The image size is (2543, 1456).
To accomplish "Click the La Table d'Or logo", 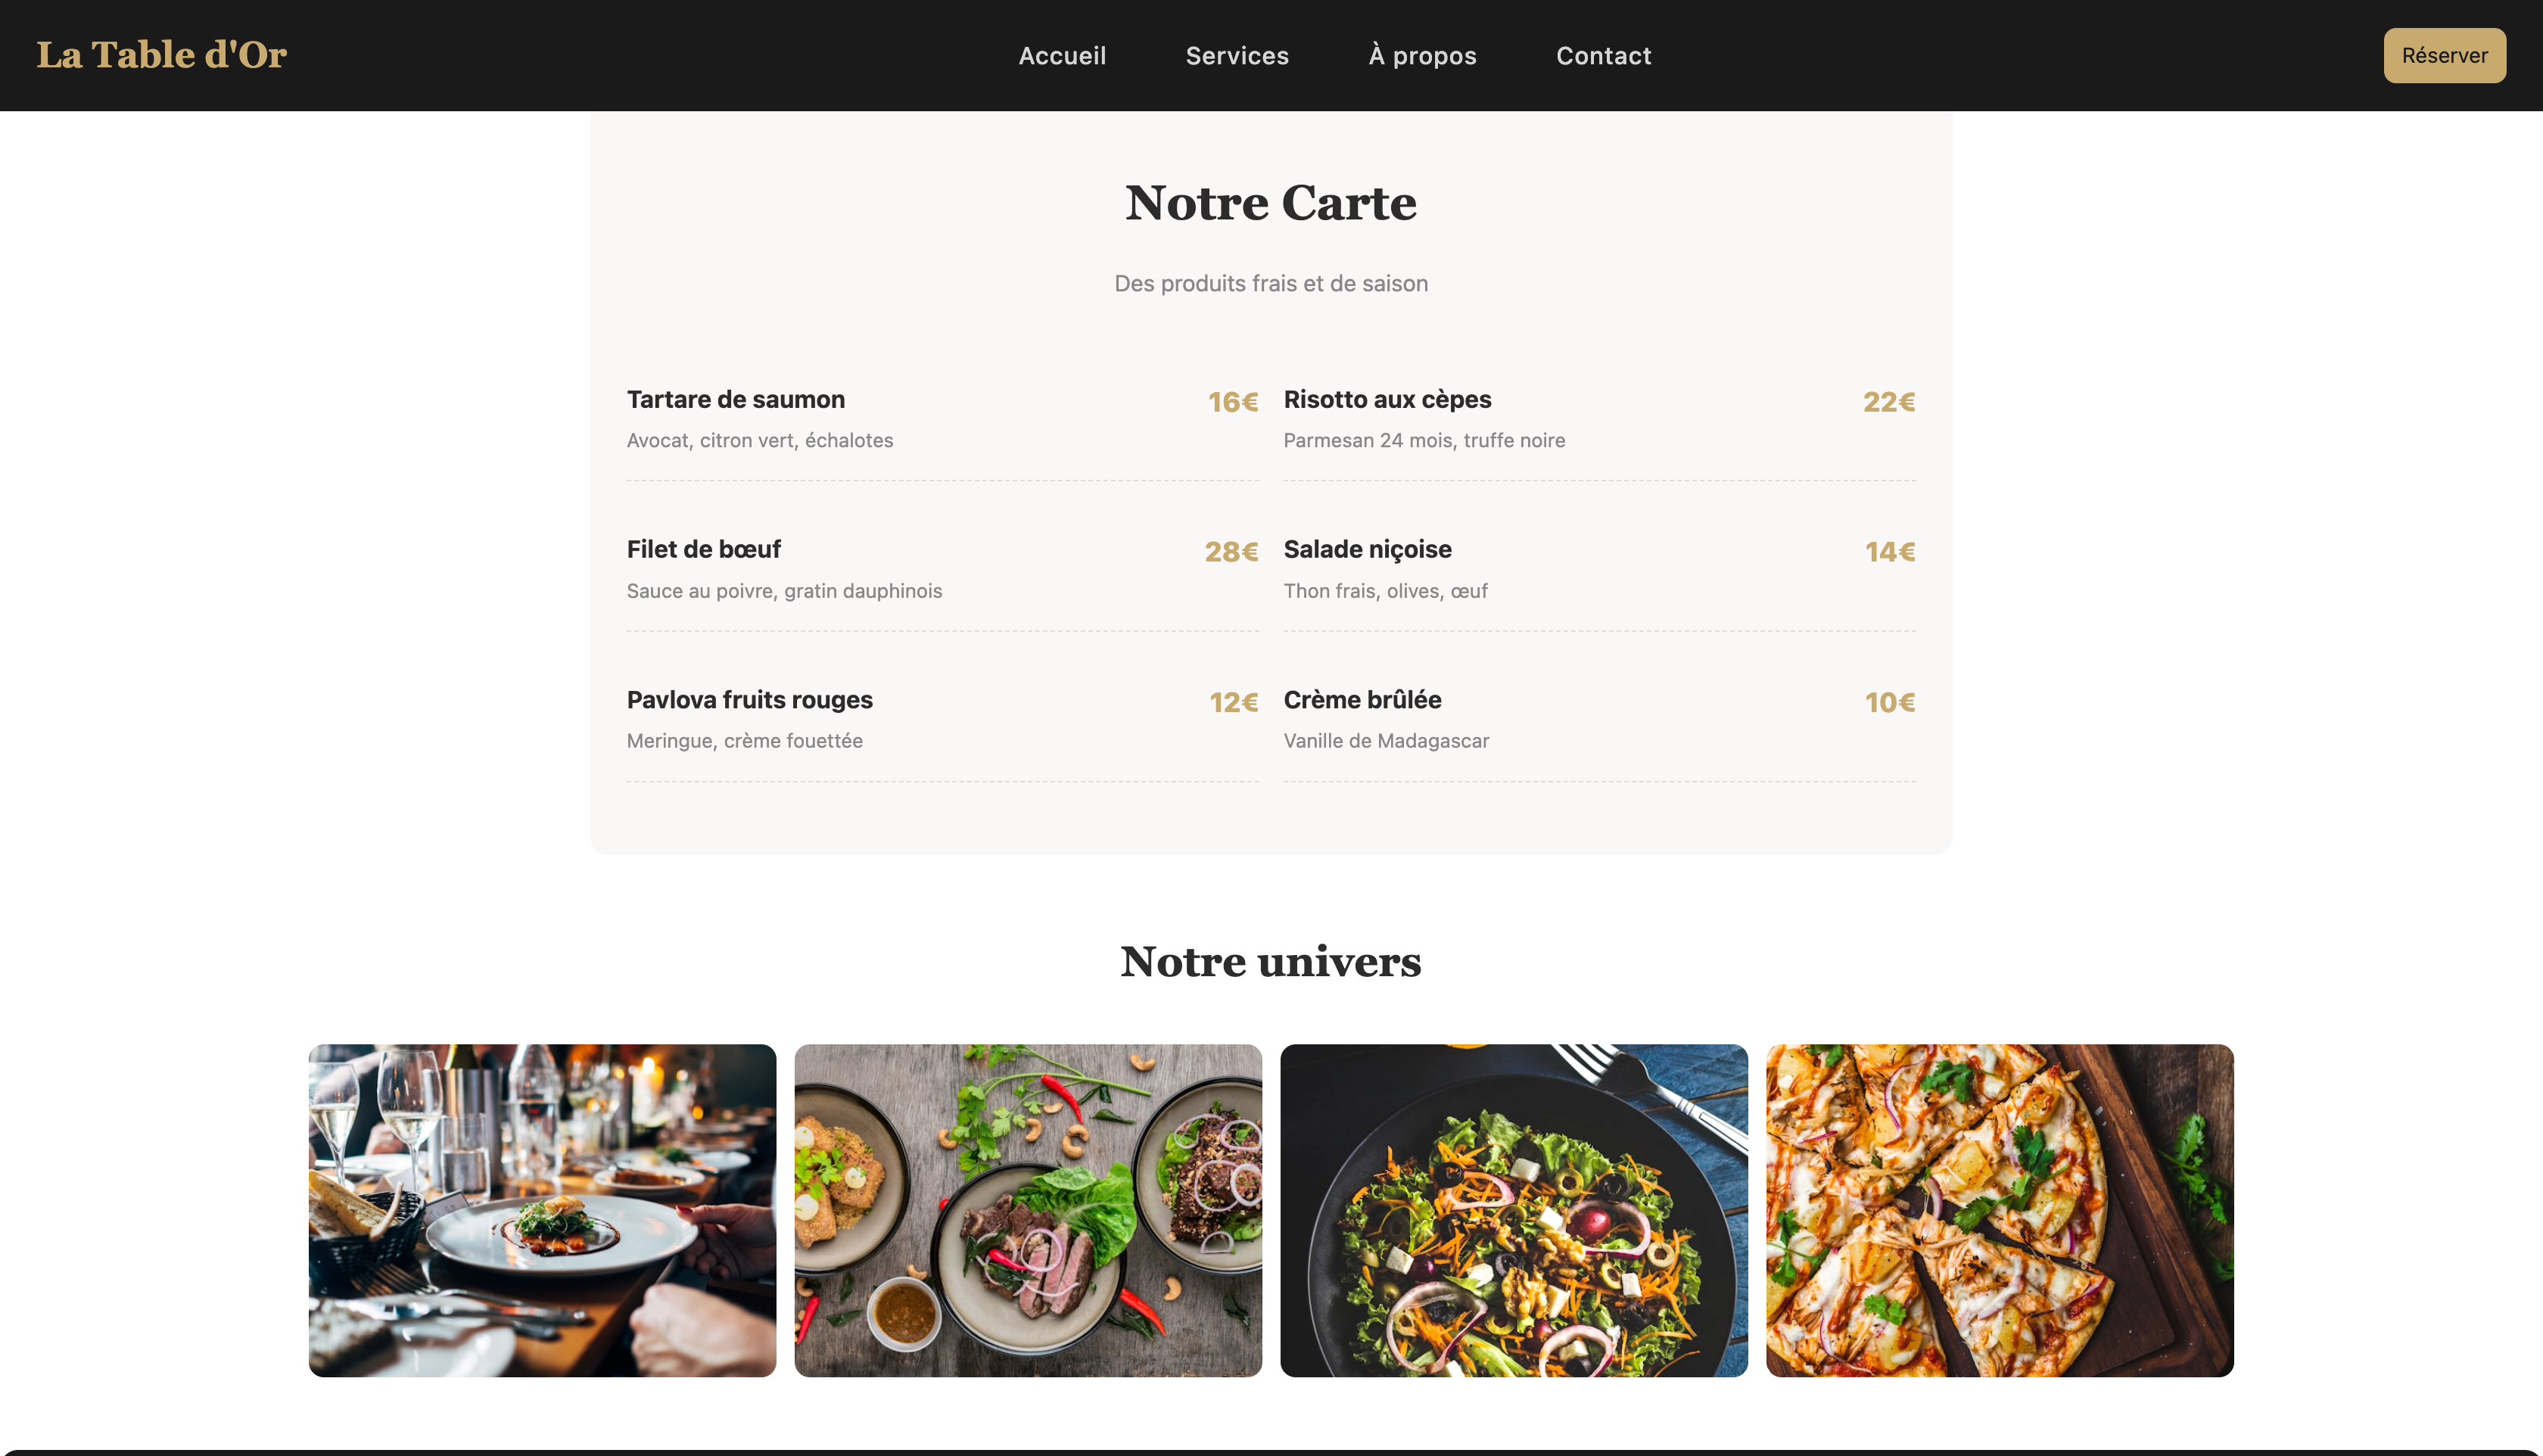I will pyautogui.click(x=161, y=55).
